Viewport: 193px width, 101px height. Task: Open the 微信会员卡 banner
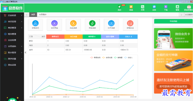click(x=173, y=38)
